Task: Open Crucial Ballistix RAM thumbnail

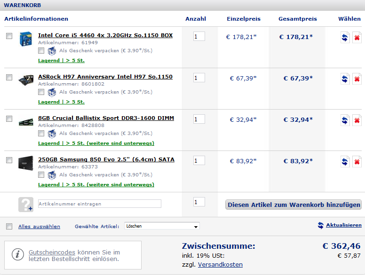Action: pos(26,122)
